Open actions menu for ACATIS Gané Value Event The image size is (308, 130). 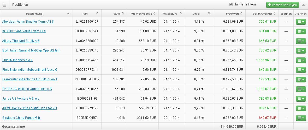click(301, 31)
